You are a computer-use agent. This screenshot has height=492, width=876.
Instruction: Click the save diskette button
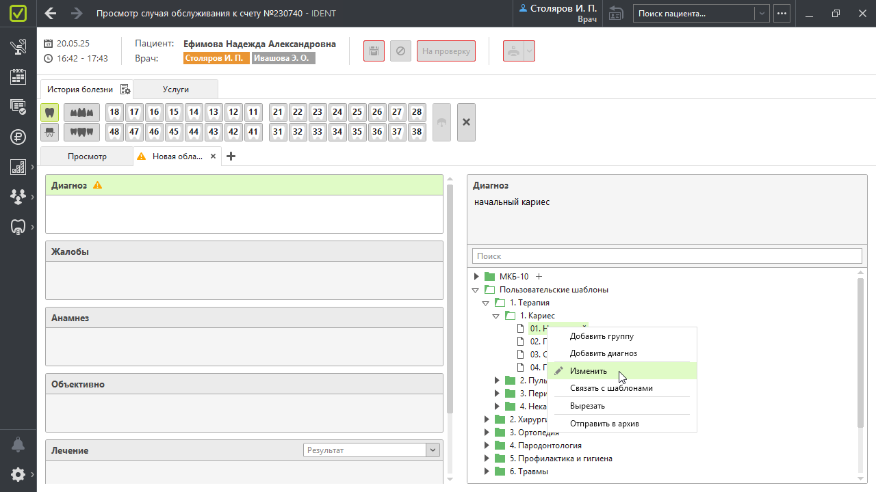[x=374, y=51]
